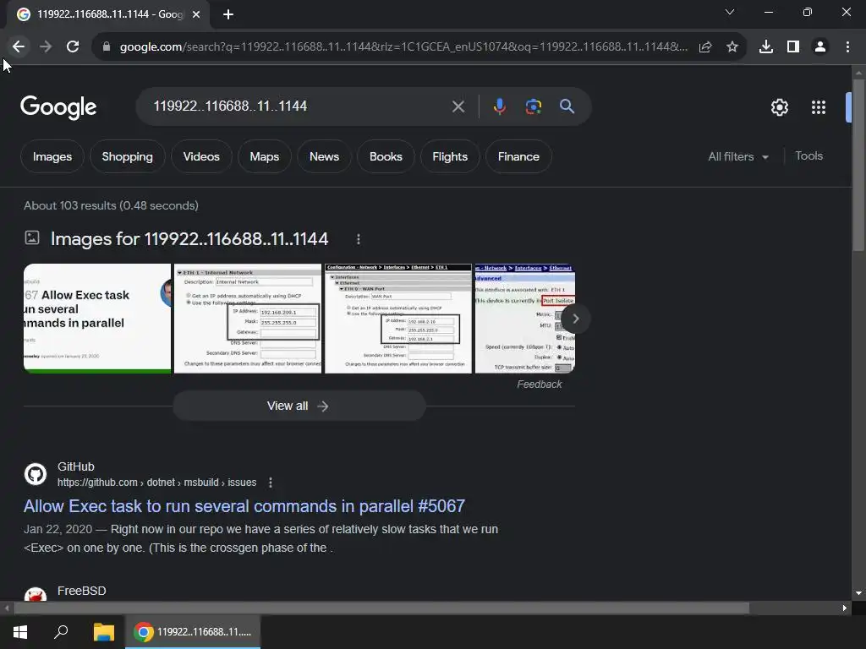Screen dimensions: 866x649
Task: Open the Chrome profile icon
Action: (820, 47)
